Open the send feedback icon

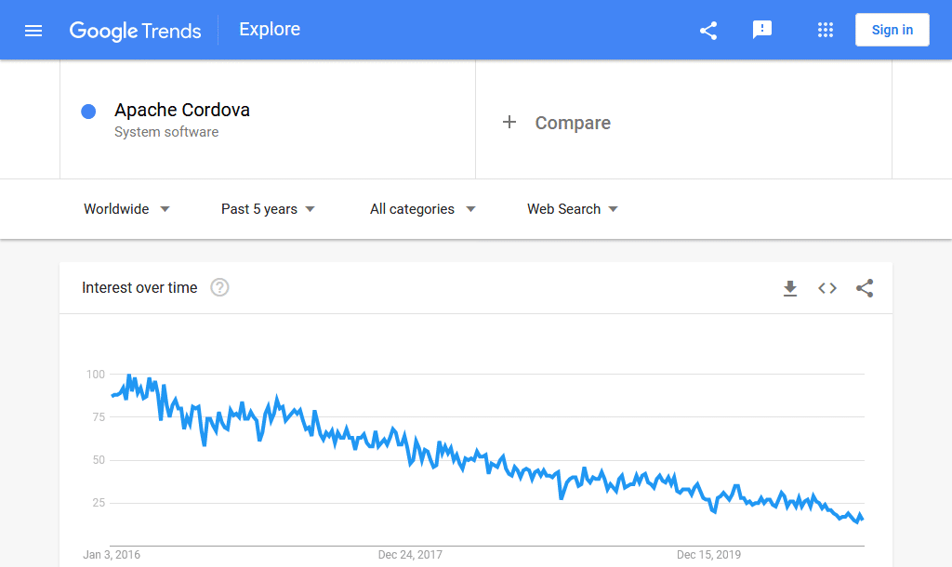[762, 30]
